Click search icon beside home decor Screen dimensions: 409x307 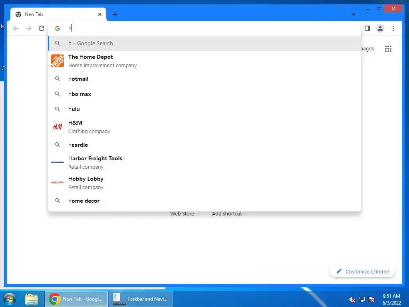(x=58, y=201)
